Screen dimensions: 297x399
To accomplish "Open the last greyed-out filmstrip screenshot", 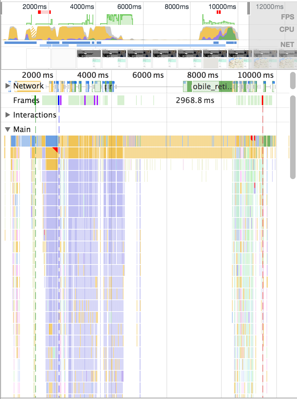I will pos(288,58).
